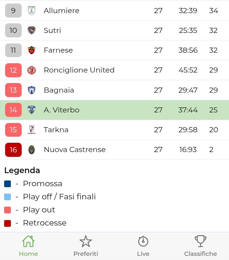Click the Tarkna team crest icon

point(31,130)
